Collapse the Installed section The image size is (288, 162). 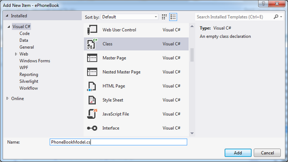7,16
